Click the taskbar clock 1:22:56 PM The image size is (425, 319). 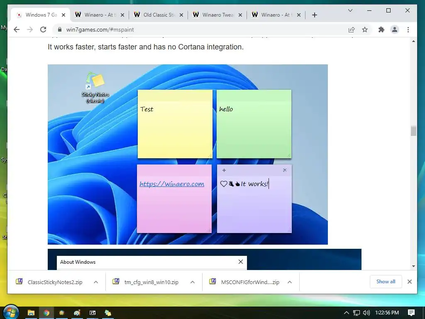coord(387,313)
